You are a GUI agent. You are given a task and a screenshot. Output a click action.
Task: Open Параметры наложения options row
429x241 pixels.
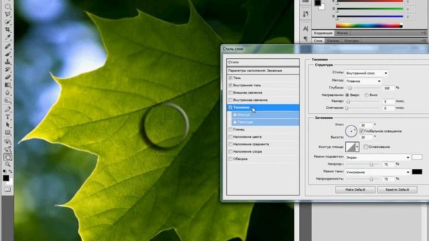click(263, 70)
